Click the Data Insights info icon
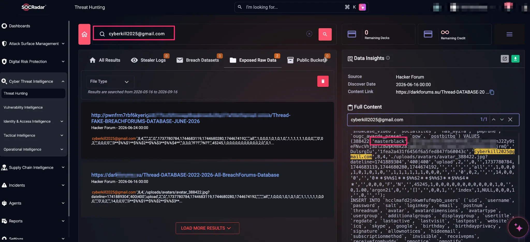 (x=388, y=58)
